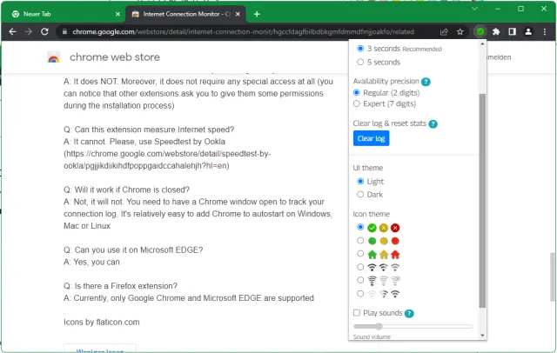The height and width of the screenshot is (353, 557).
Task: Click the share page icon in address bar
Action: pos(444,32)
